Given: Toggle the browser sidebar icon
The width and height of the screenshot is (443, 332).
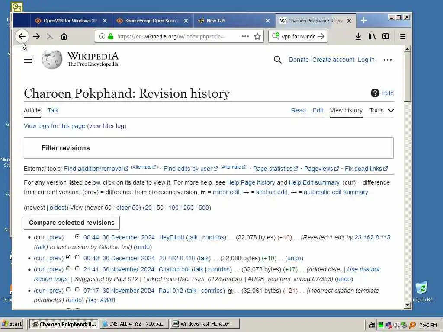Looking at the screenshot, I should (386, 36).
